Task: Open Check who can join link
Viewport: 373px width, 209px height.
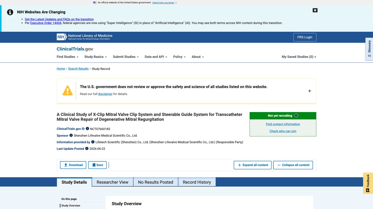Action: [283, 131]
